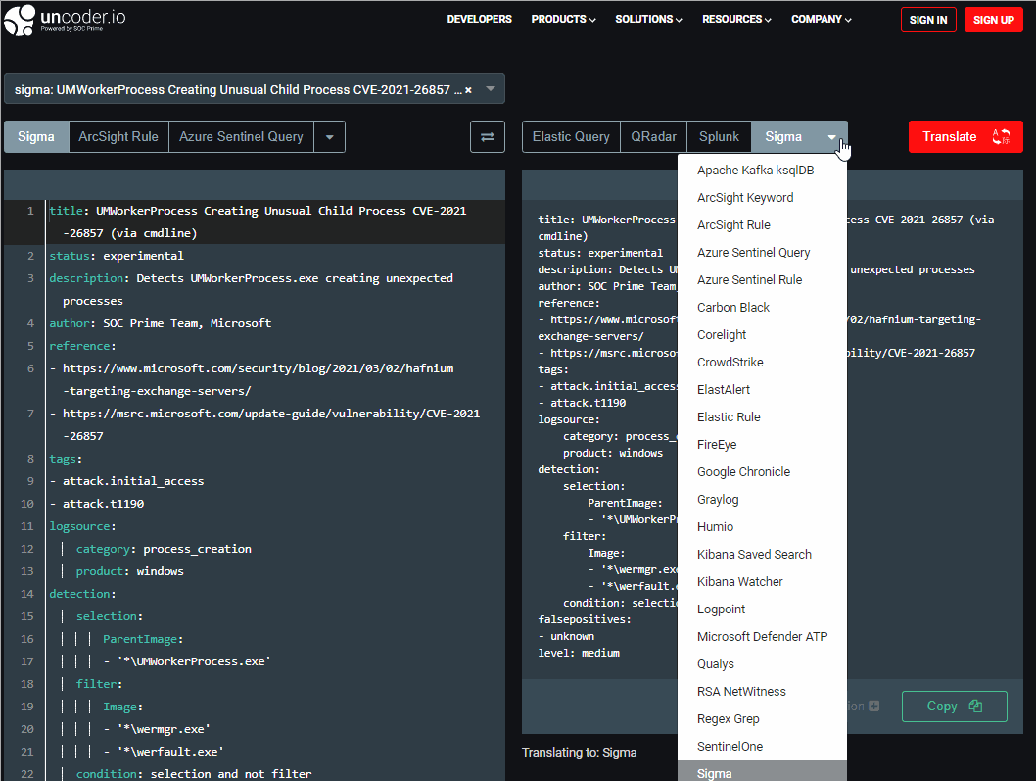The width and height of the screenshot is (1036, 781).
Task: Choose RSA NetWitness option
Action: pos(763,692)
